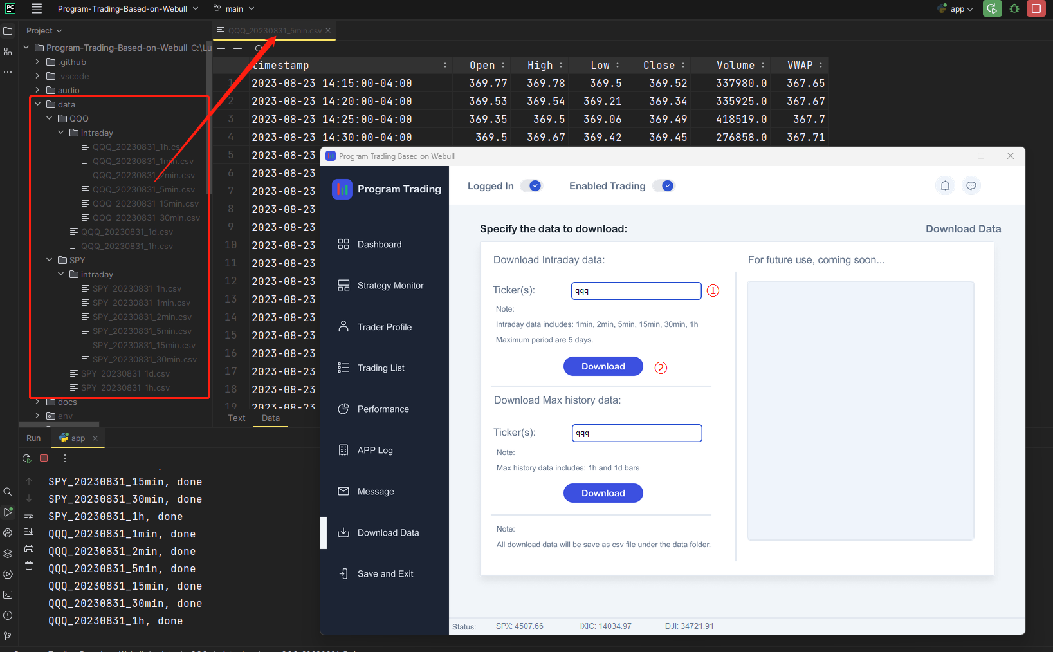This screenshot has height=652, width=1053.
Task: Expand the .github folder
Action: [38, 62]
